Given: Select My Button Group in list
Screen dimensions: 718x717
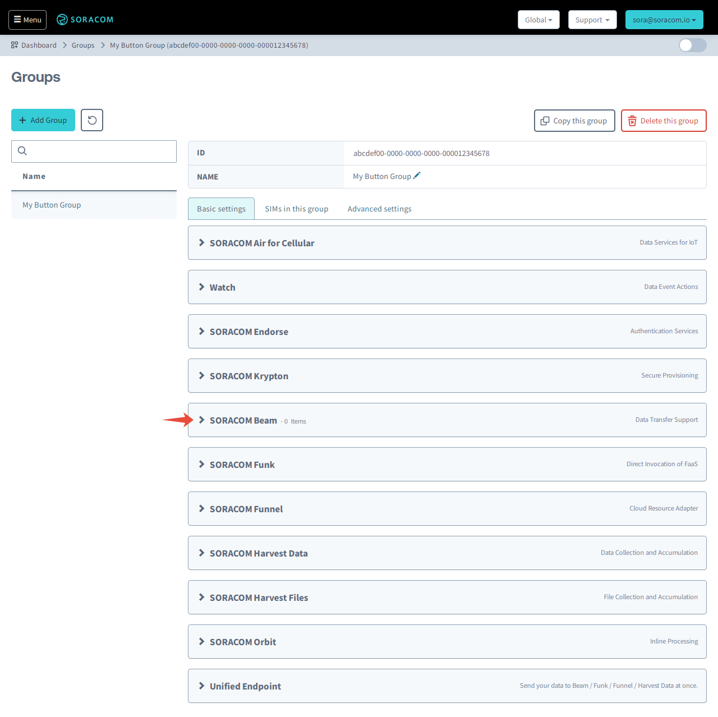Looking at the screenshot, I should coord(94,205).
